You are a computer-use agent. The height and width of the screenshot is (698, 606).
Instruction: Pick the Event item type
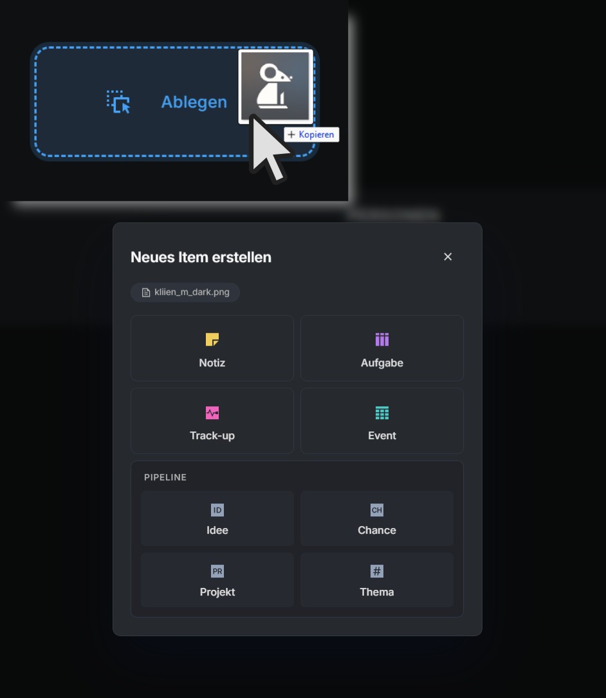tap(382, 420)
